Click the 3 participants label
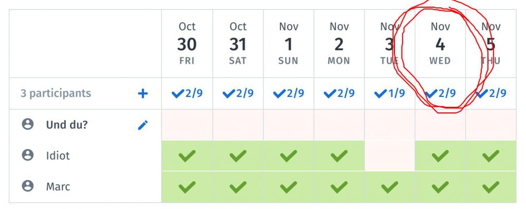This screenshot has width=526, height=209. (x=55, y=93)
